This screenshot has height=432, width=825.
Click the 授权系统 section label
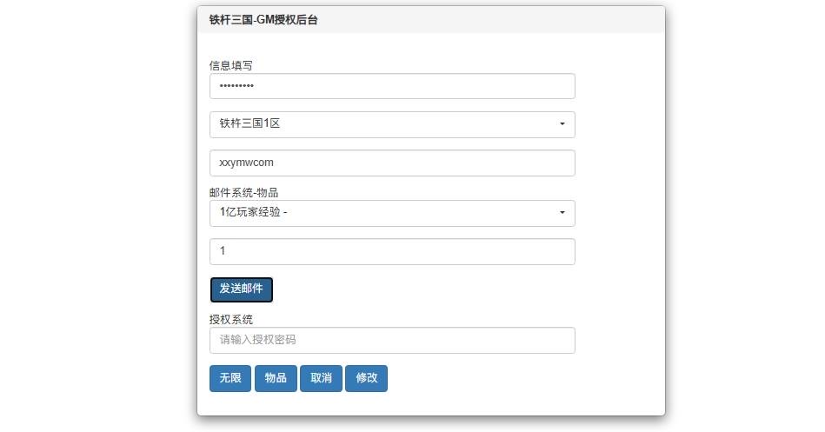tap(231, 320)
